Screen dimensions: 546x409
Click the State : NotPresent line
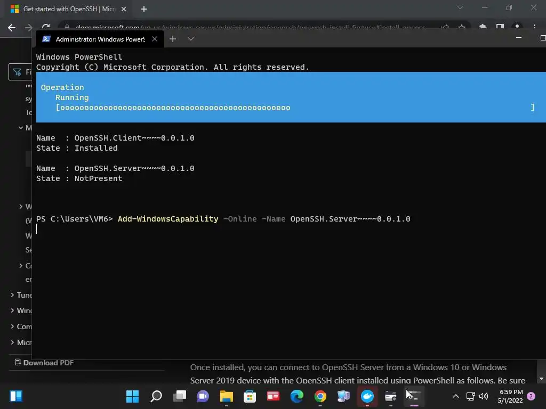click(x=79, y=178)
